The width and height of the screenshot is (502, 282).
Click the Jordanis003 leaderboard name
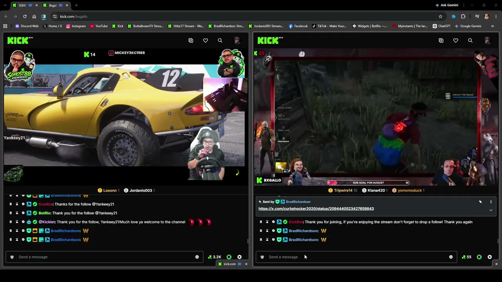click(141, 190)
